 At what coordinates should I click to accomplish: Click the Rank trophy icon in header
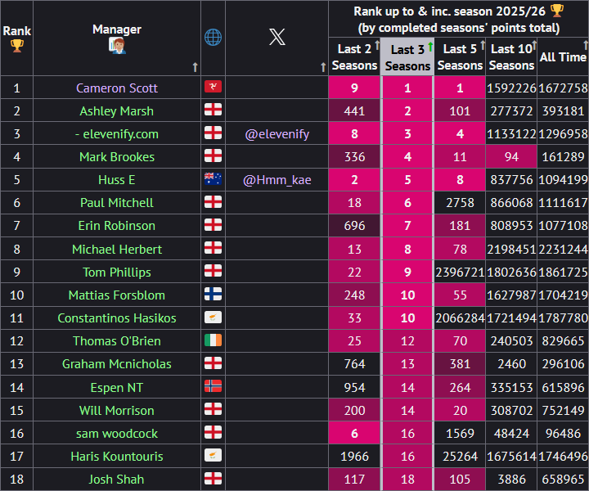click(x=17, y=46)
